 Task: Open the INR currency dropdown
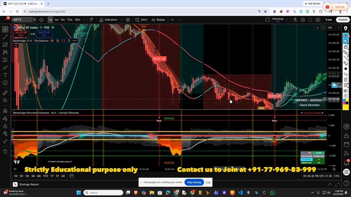[x=334, y=28]
